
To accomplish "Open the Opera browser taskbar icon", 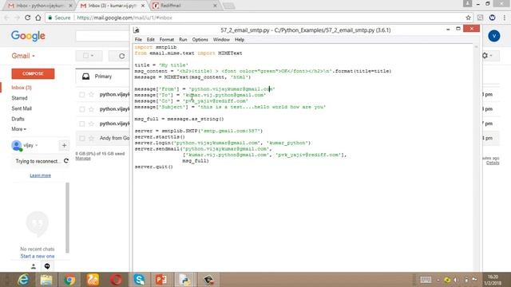I will pyautogui.click(x=116, y=280).
